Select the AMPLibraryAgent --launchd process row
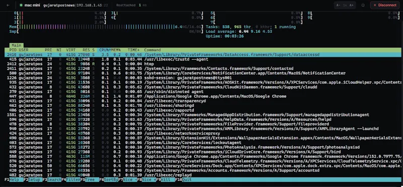403x187 pixels. 203,129
